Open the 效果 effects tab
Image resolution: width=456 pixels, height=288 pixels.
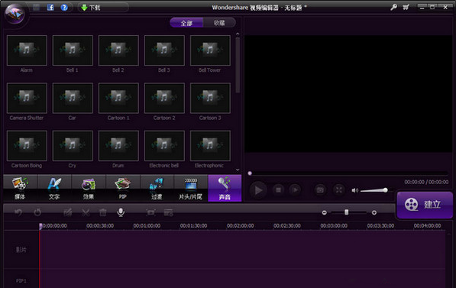(89, 188)
